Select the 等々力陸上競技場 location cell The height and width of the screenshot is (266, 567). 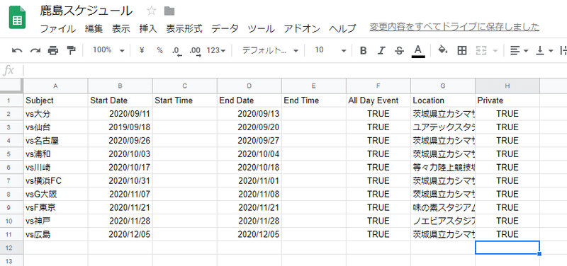point(443,168)
